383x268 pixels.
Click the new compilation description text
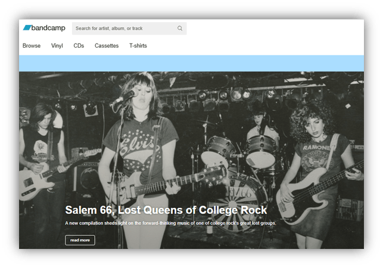pos(170,223)
